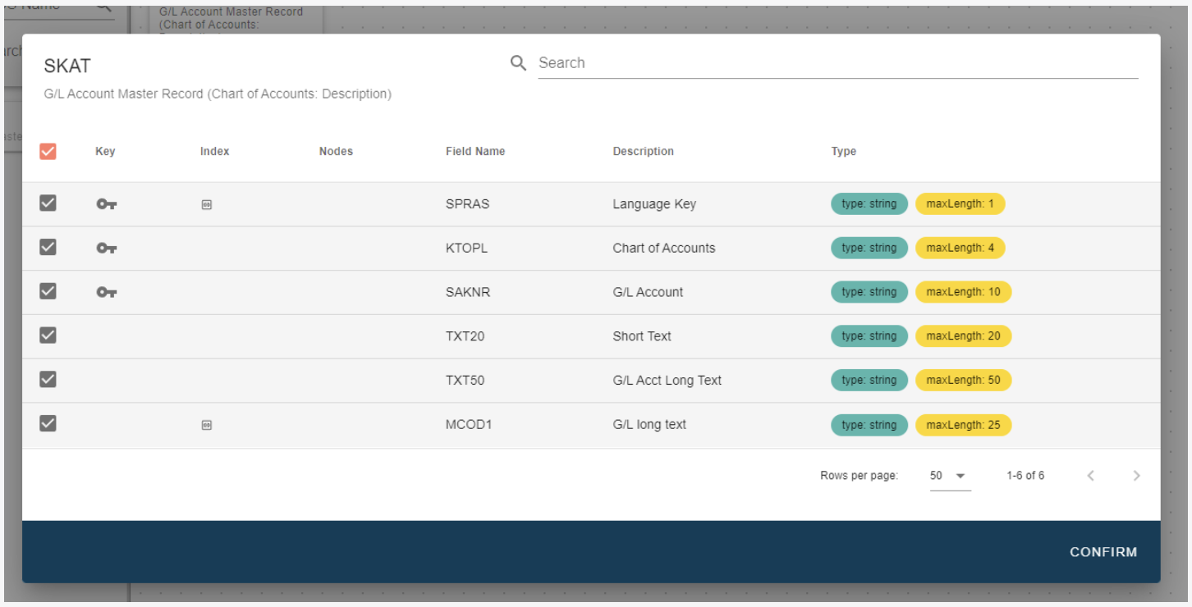
Task: Click the key icon beside SAKNR
Action: click(106, 292)
